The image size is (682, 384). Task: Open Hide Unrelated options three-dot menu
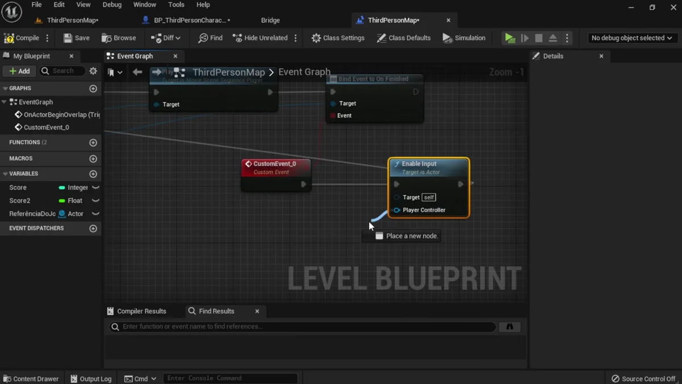(296, 38)
